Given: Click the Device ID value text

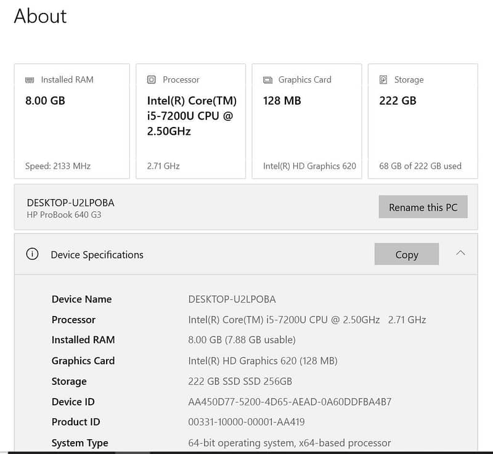Looking at the screenshot, I should 290,402.
